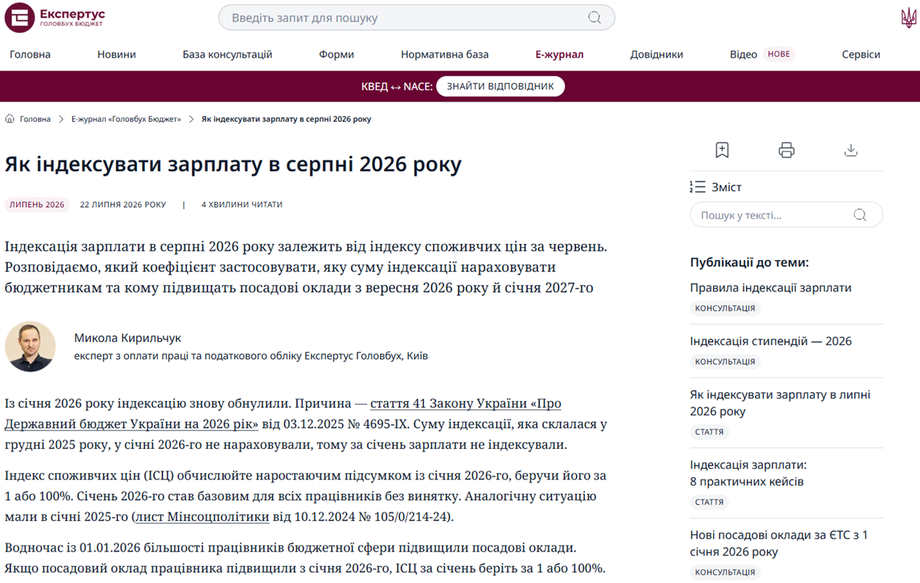Image resolution: width=920 pixels, height=583 pixels.
Task: Click 'Публікації до теми:' heading
Action: pyautogui.click(x=750, y=262)
